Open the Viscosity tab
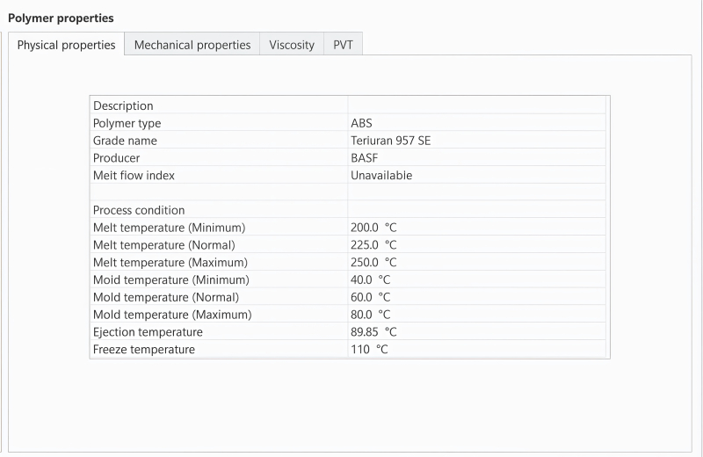The height and width of the screenshot is (457, 703). pos(292,45)
